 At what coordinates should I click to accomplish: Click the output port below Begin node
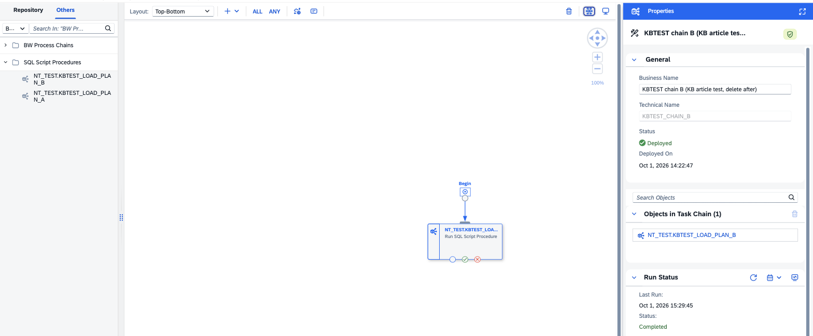[465, 198]
